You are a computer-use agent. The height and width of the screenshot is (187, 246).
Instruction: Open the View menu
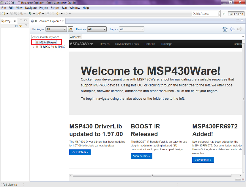click(19, 8)
